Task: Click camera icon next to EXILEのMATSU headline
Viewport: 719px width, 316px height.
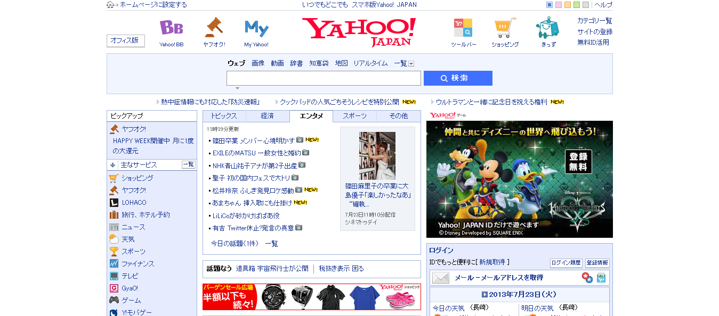Action: pos(305,153)
